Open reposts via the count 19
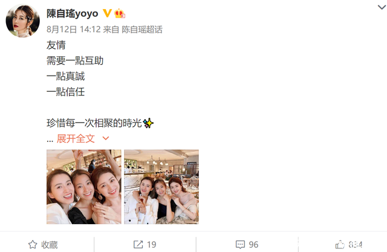The width and height of the screenshot is (387, 252). tap(152, 245)
